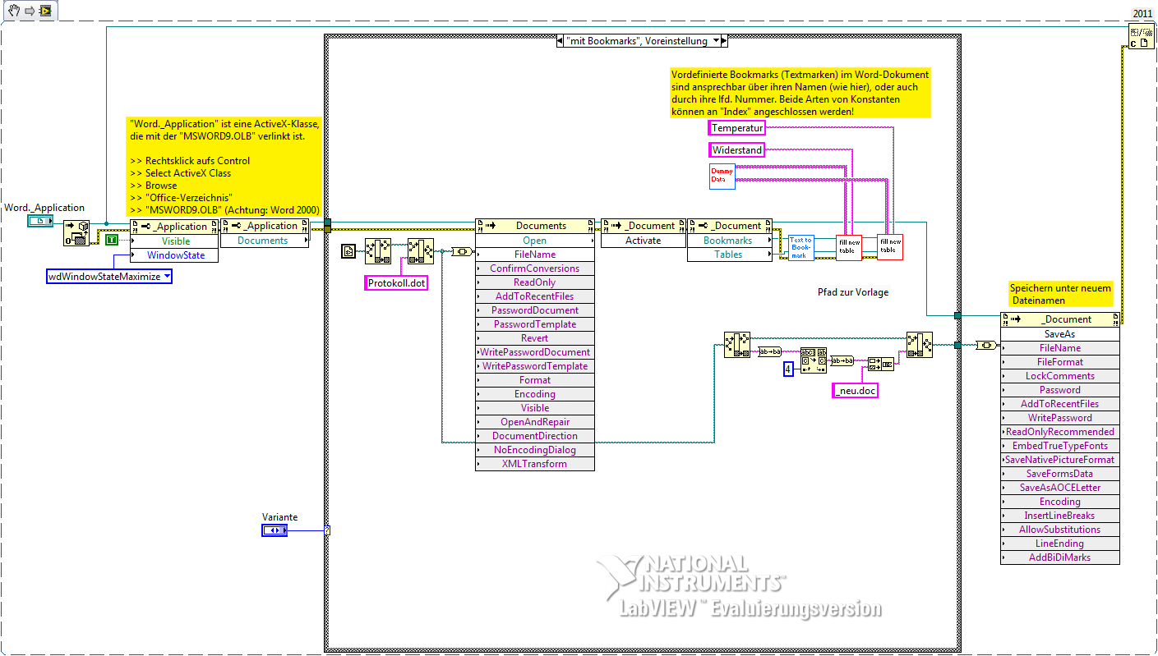Click the Build Path node above Protokoll.dot
This screenshot has height=656, width=1158.
421,251
